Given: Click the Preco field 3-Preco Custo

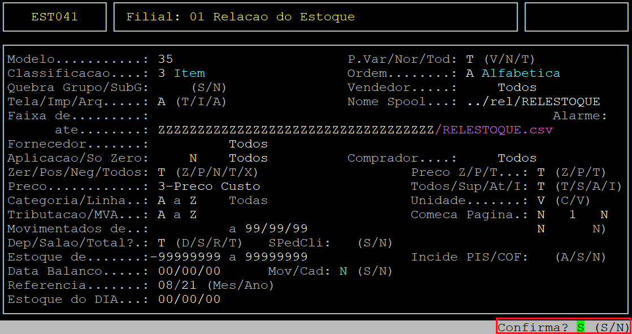Looking at the screenshot, I should click(209, 186).
